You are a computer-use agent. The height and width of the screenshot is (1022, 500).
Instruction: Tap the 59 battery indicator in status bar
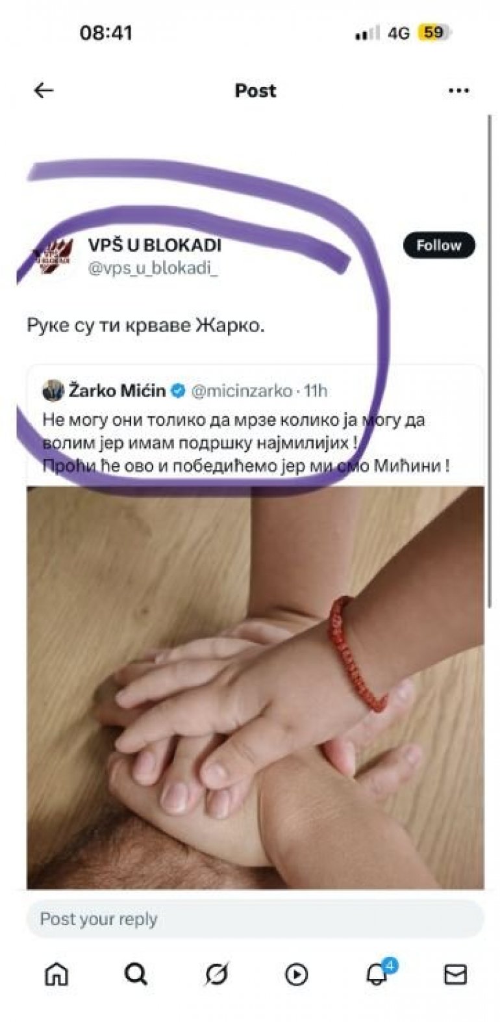point(434,33)
